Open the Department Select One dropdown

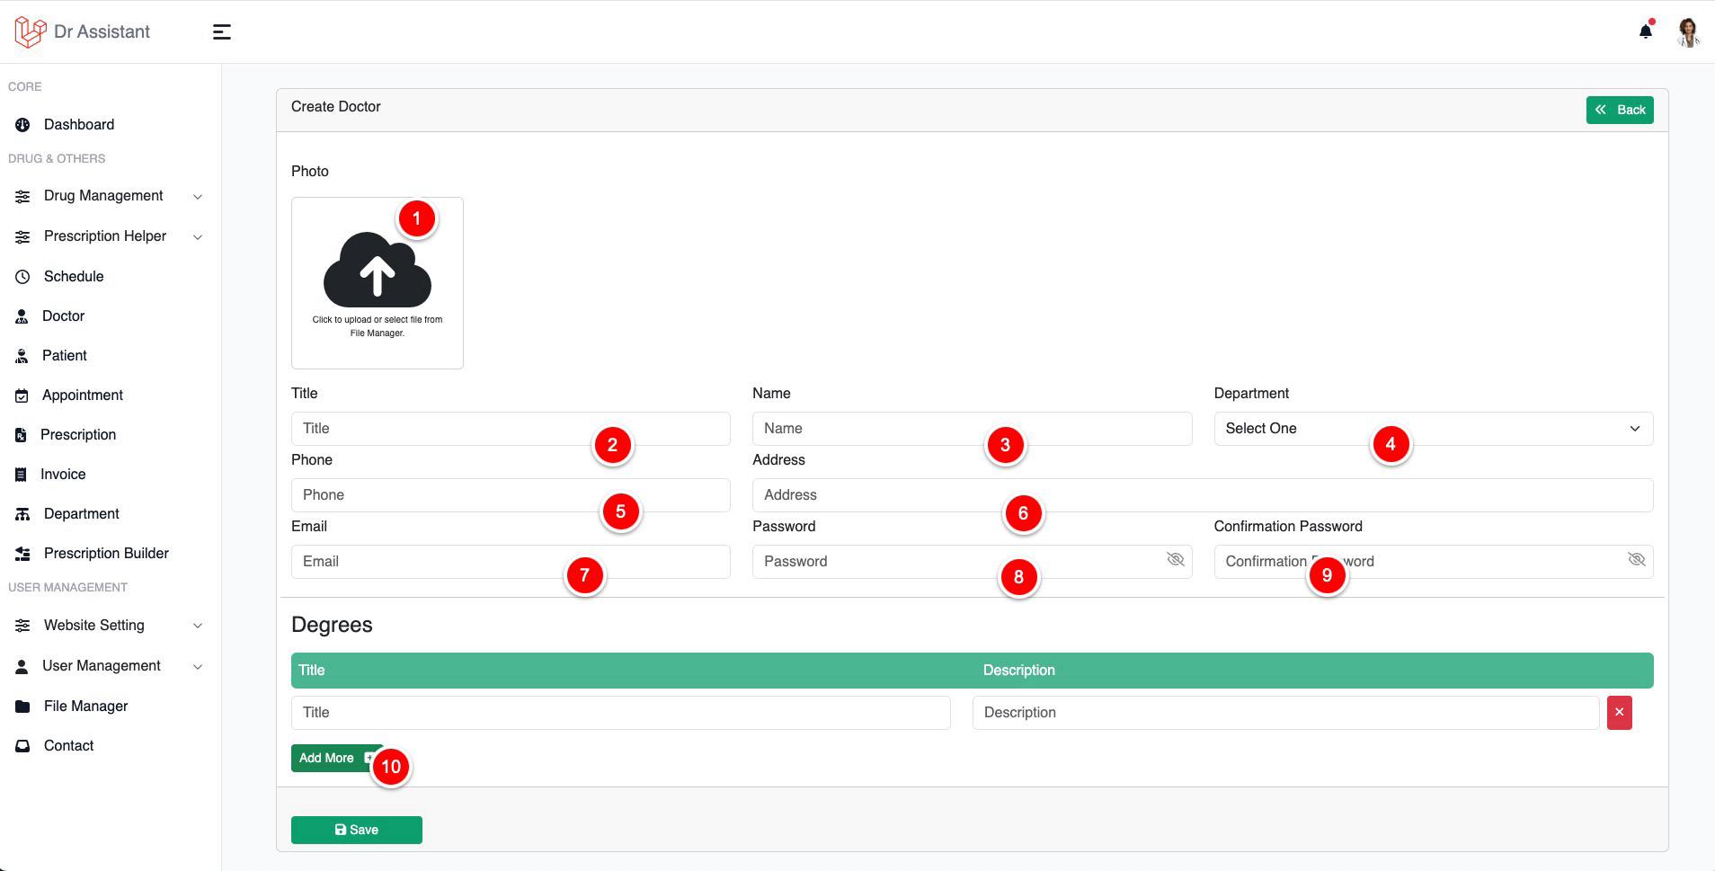(1432, 429)
